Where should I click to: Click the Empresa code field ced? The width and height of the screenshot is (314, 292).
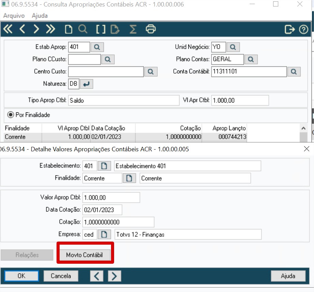click(x=90, y=234)
